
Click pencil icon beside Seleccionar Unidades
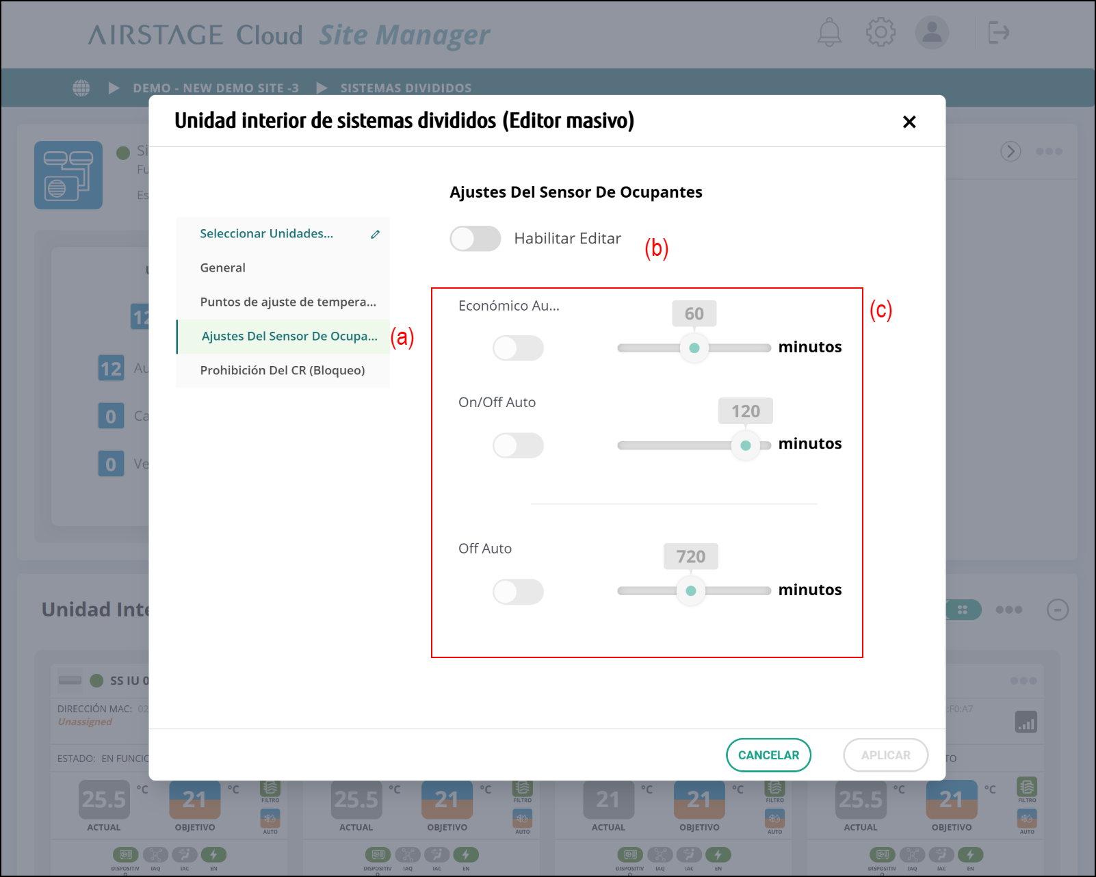375,235
